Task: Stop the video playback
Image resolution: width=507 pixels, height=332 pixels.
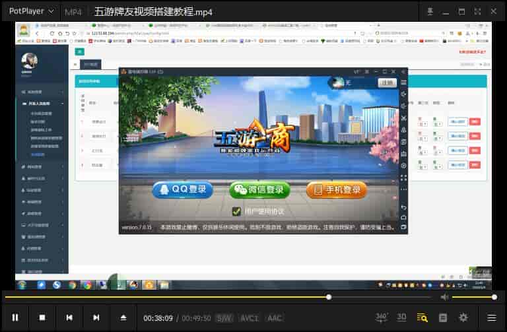Action: pyautogui.click(x=42, y=317)
